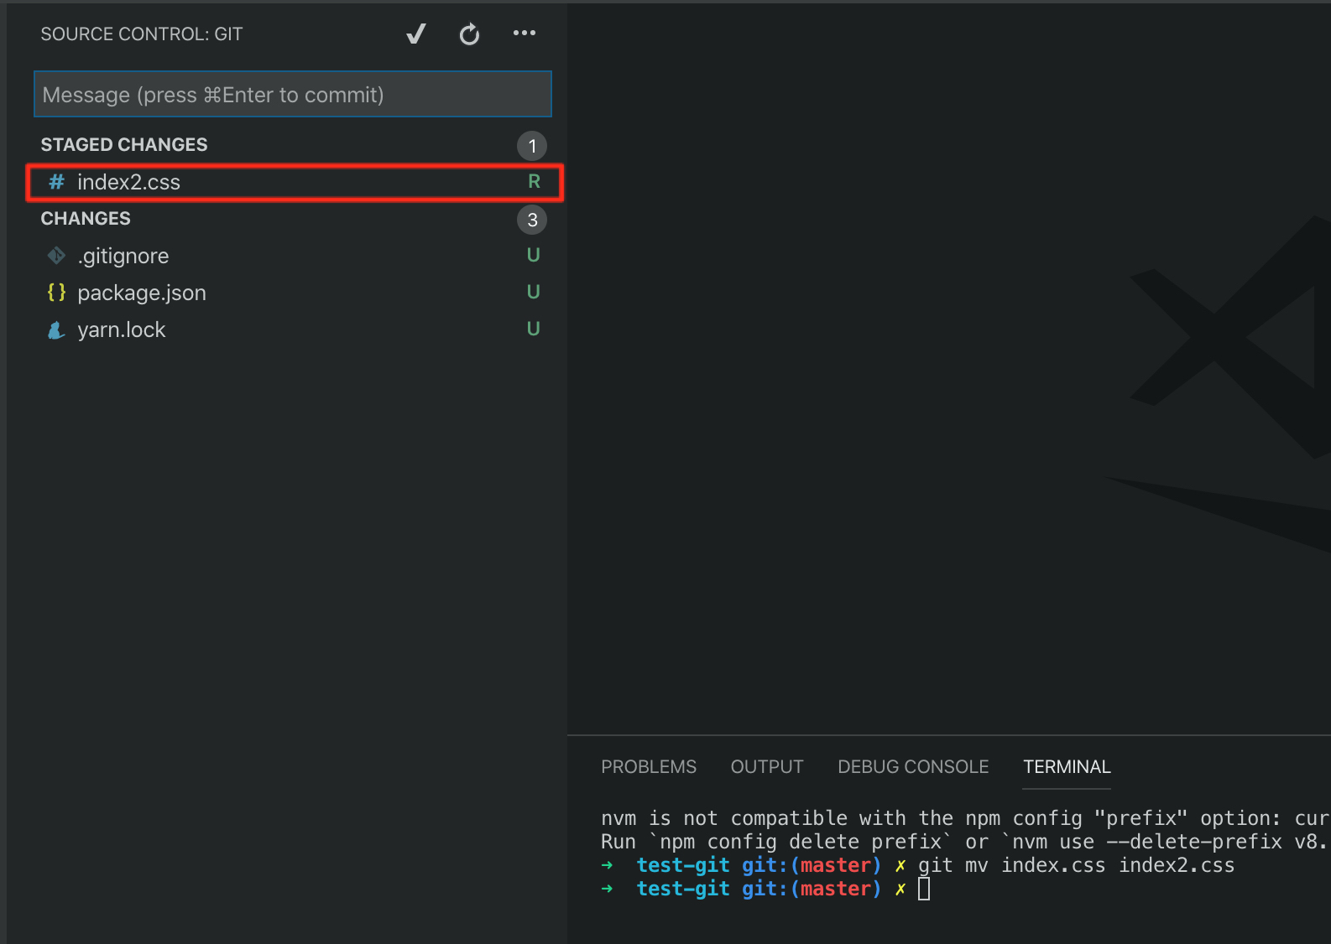Click the Source Control: Git panel title
Screen dimensions: 1331x944
tap(142, 34)
